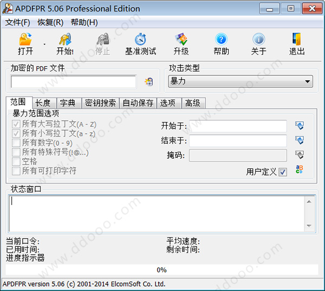Open the dropdown arrow next to 打开

tap(44, 44)
